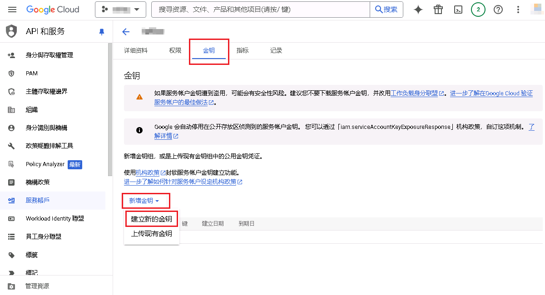
Task: Open 进一步了解在Google Cloud 验证 link
Action: click(x=491, y=93)
